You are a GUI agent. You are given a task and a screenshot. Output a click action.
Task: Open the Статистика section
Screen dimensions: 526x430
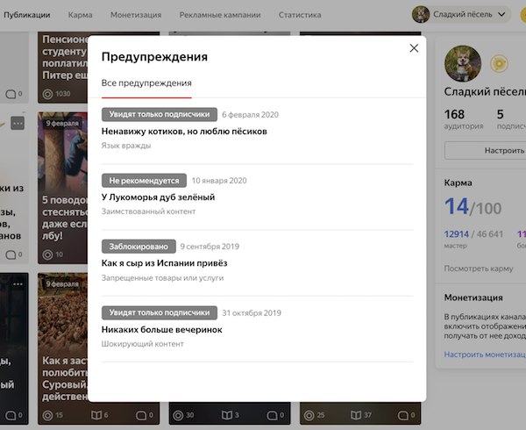pos(300,15)
